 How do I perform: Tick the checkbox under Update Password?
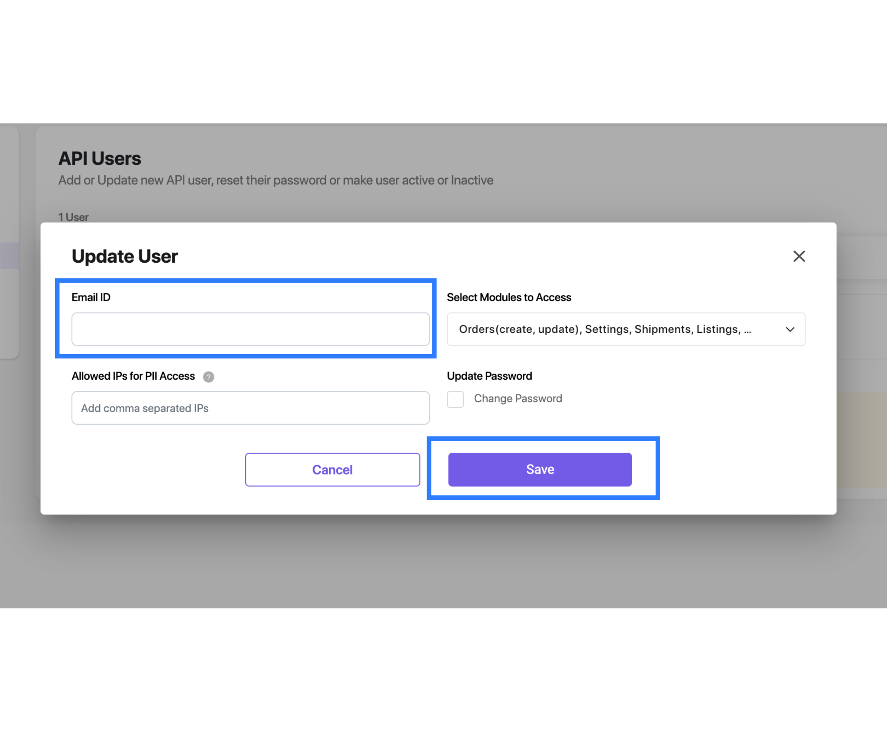coord(455,399)
